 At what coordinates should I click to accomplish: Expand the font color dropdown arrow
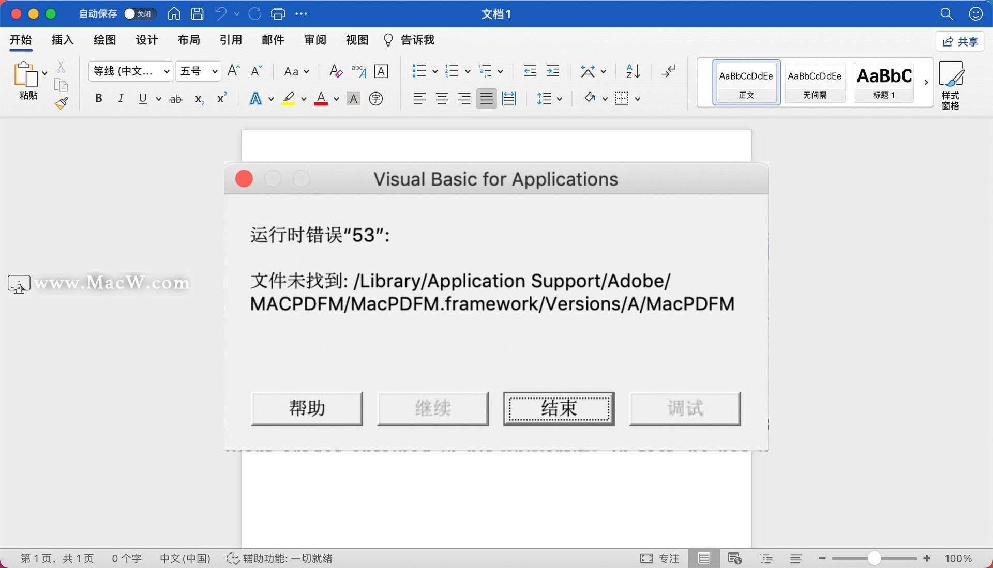(336, 99)
